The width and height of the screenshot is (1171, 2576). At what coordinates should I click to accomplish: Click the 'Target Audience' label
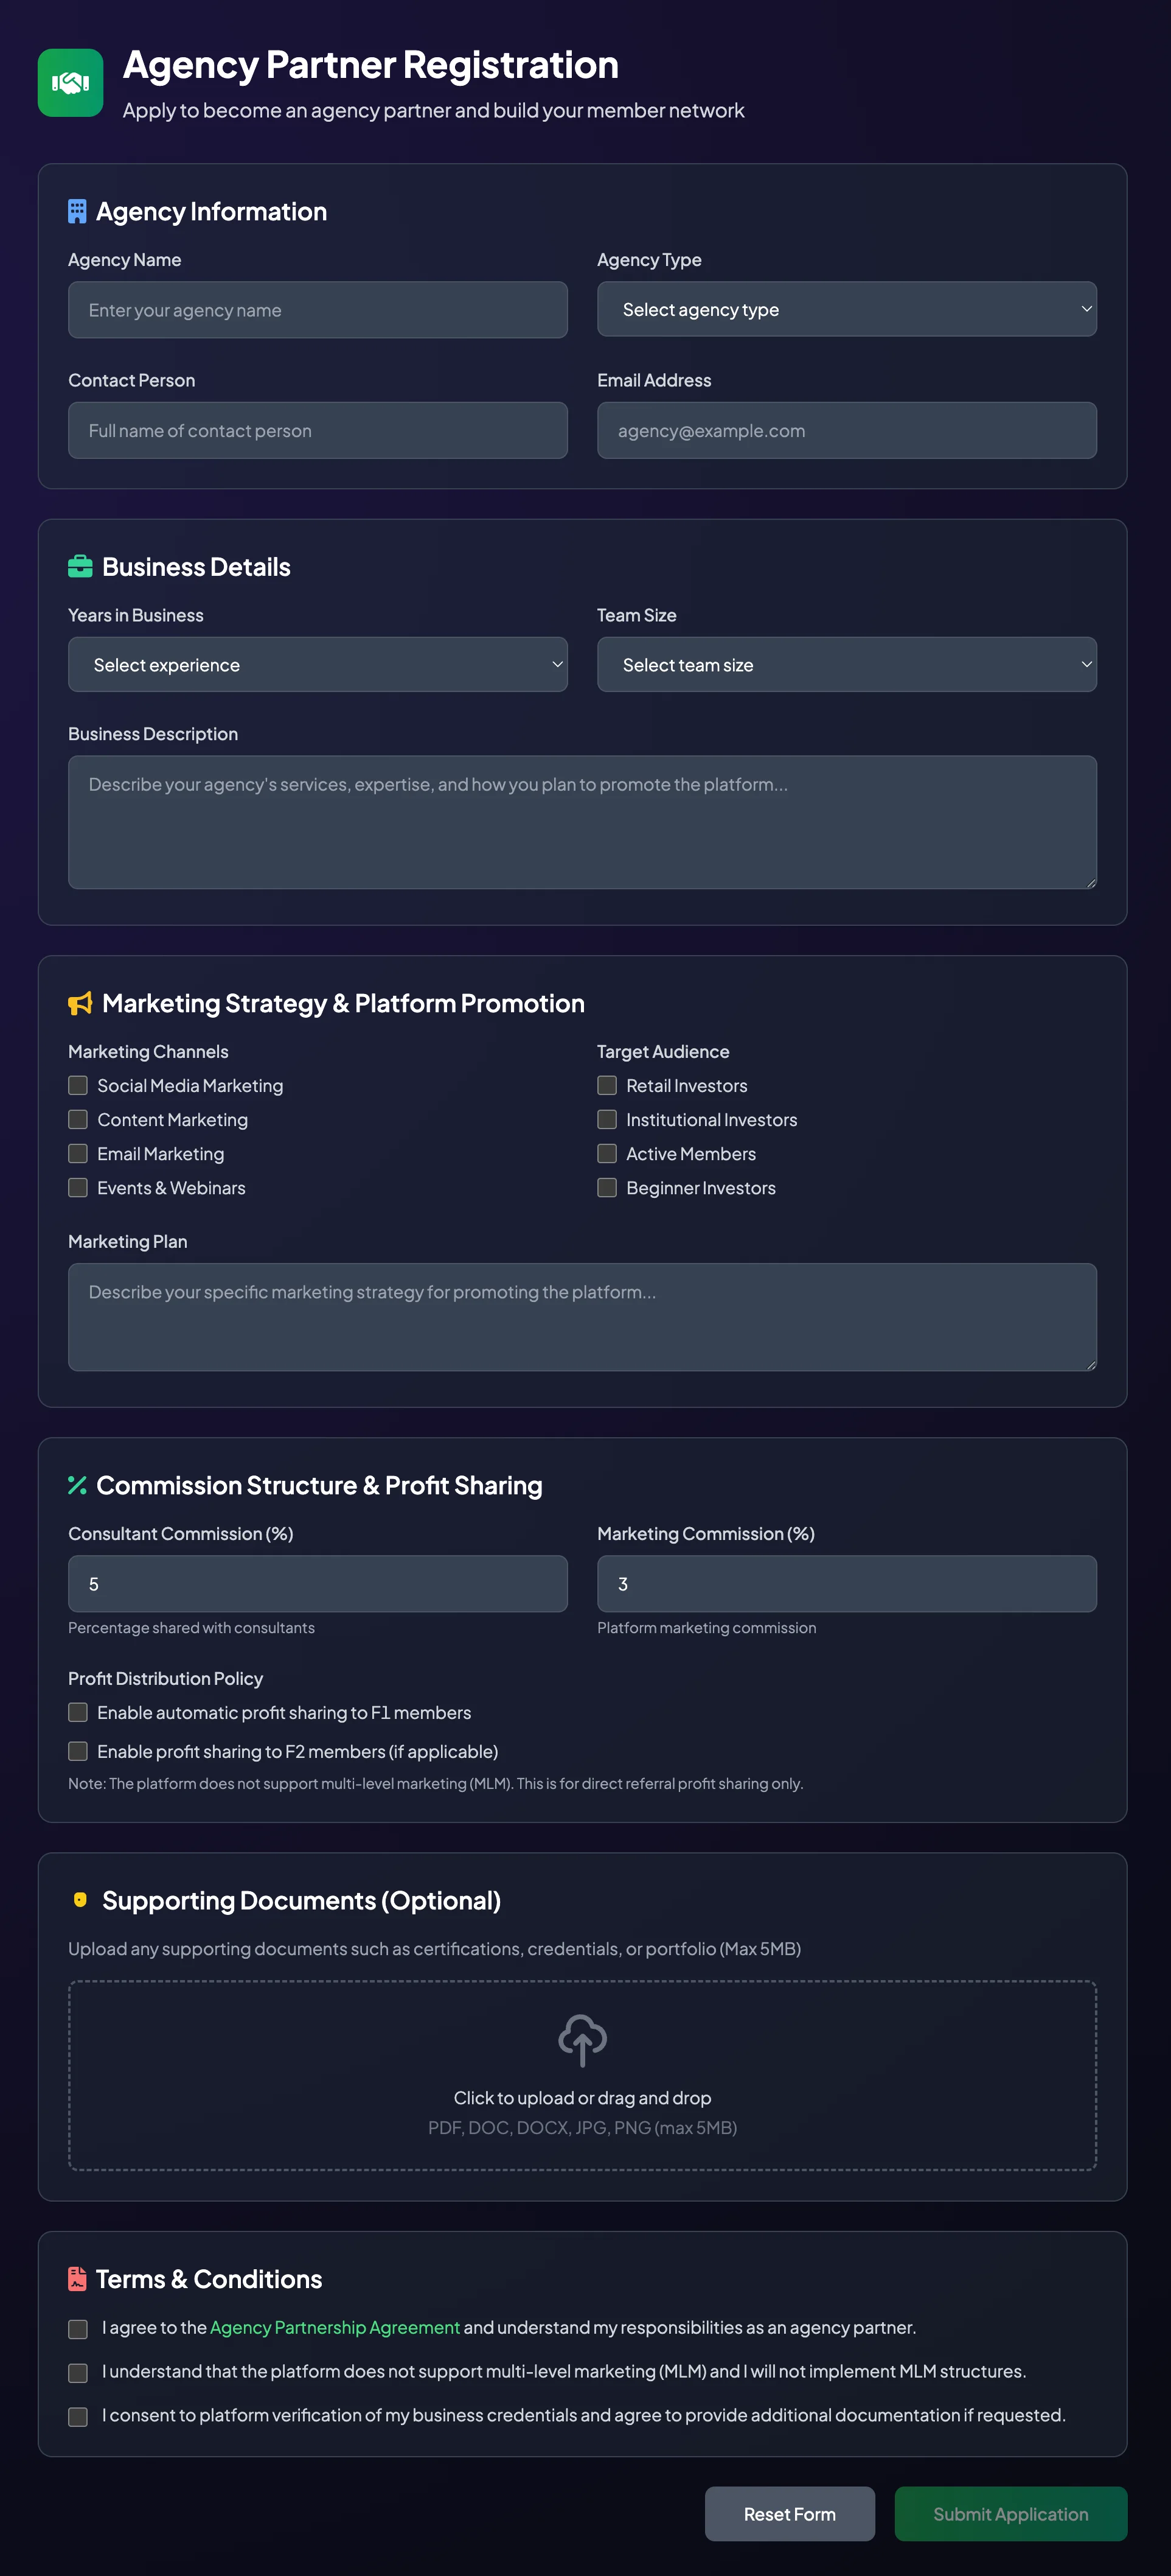(664, 1051)
